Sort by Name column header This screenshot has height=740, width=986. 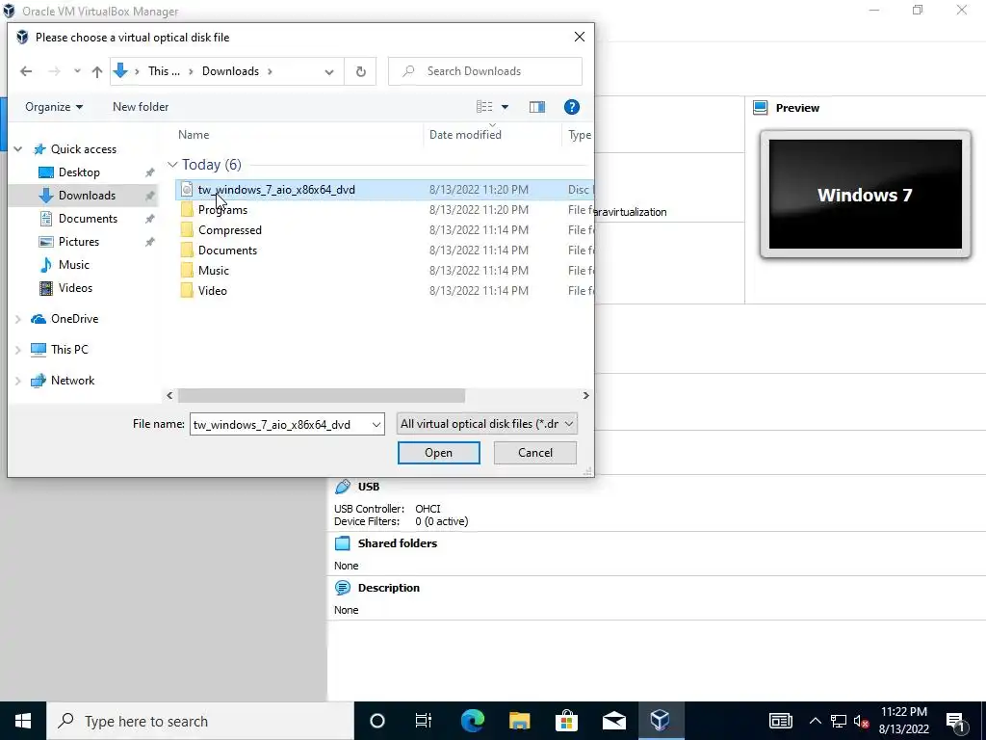tap(194, 135)
